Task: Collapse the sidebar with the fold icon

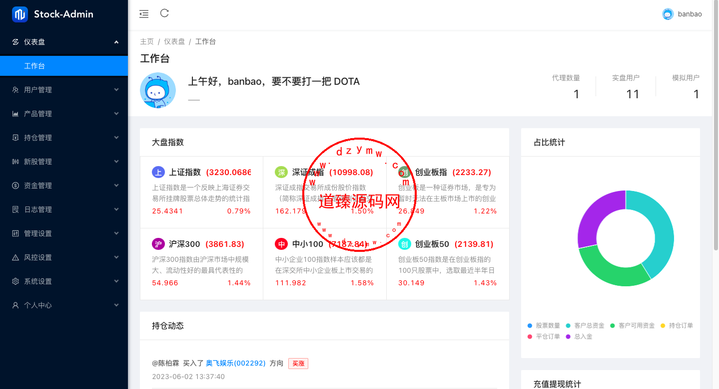Action: pos(144,14)
